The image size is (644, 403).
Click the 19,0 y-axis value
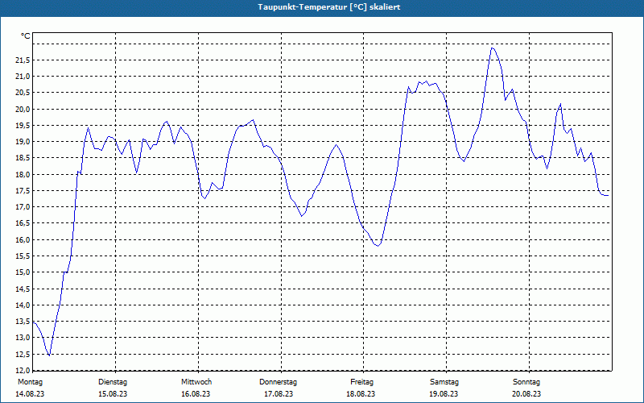tap(23, 142)
